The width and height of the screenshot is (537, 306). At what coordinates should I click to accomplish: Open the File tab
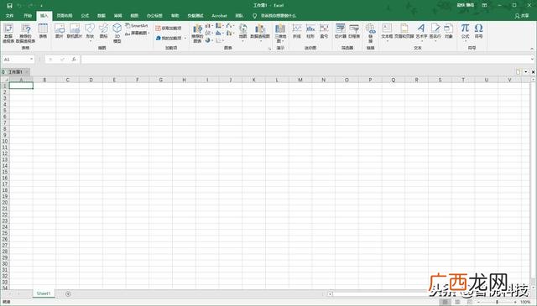pyautogui.click(x=9, y=16)
